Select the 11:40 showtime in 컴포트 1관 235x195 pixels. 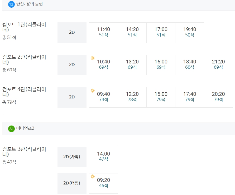pyautogui.click(x=103, y=32)
